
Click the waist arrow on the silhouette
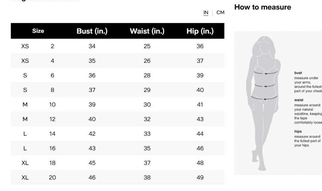264,86
